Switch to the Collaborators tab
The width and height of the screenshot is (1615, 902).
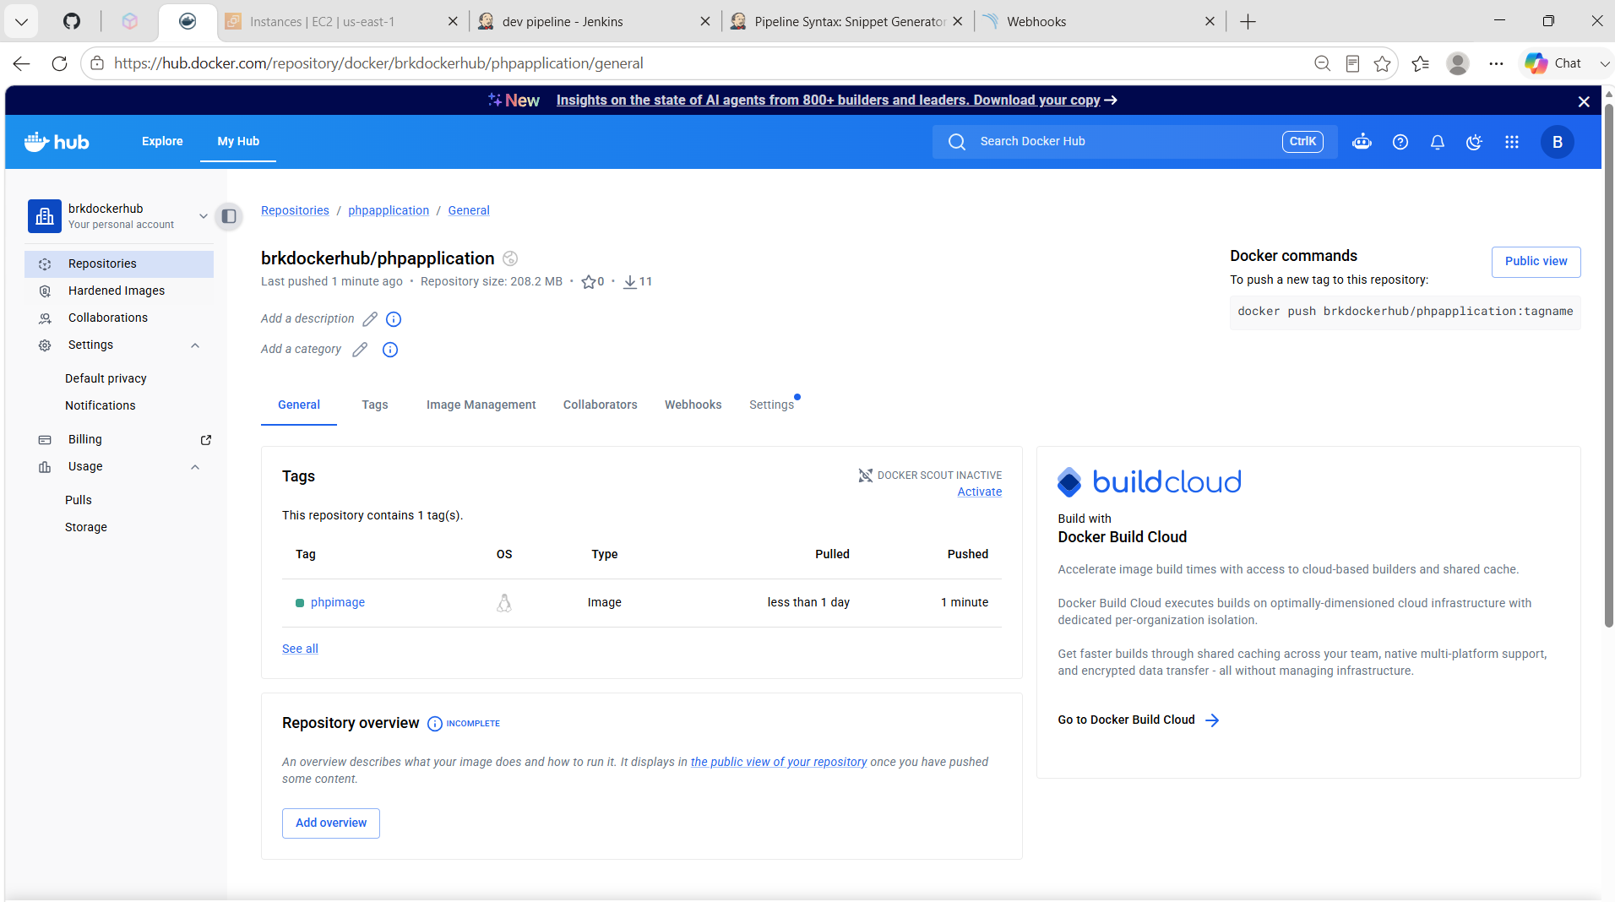(x=600, y=405)
